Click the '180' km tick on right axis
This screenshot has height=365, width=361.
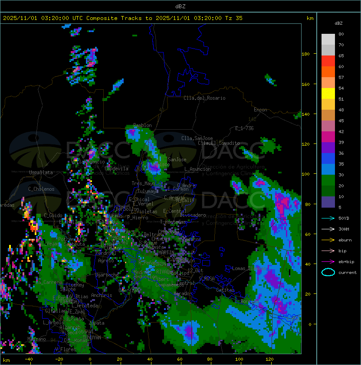pyautogui.click(x=305, y=54)
